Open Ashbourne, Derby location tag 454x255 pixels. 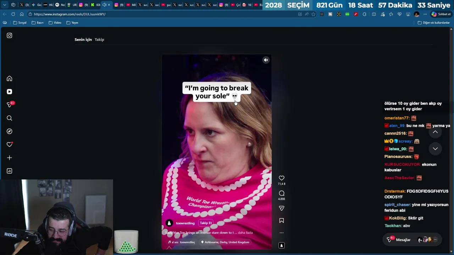(225, 242)
